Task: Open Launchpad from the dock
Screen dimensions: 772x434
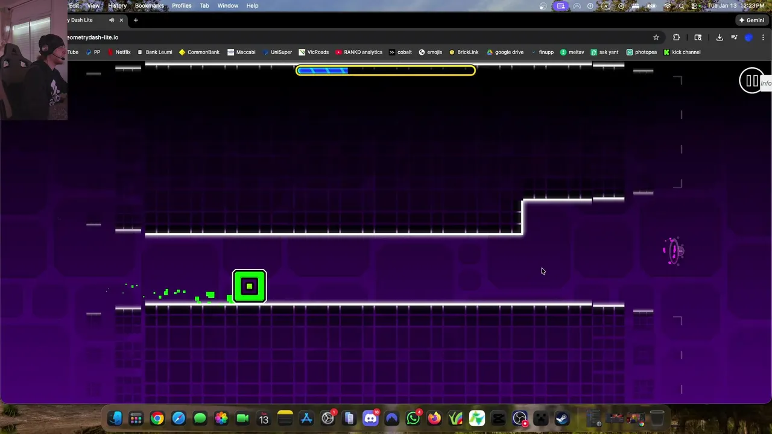Action: pyautogui.click(x=136, y=418)
